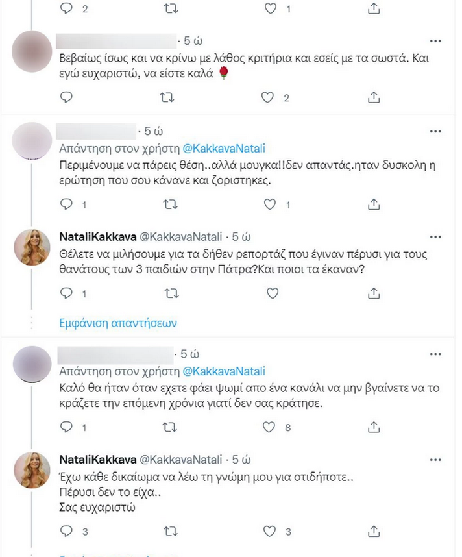The width and height of the screenshot is (462, 557).
Task: Open the blurred avatar of the rose emoji tweet
Action: [x=32, y=51]
